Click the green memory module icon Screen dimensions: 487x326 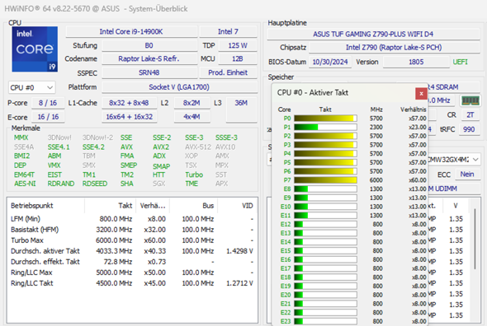click(x=470, y=100)
